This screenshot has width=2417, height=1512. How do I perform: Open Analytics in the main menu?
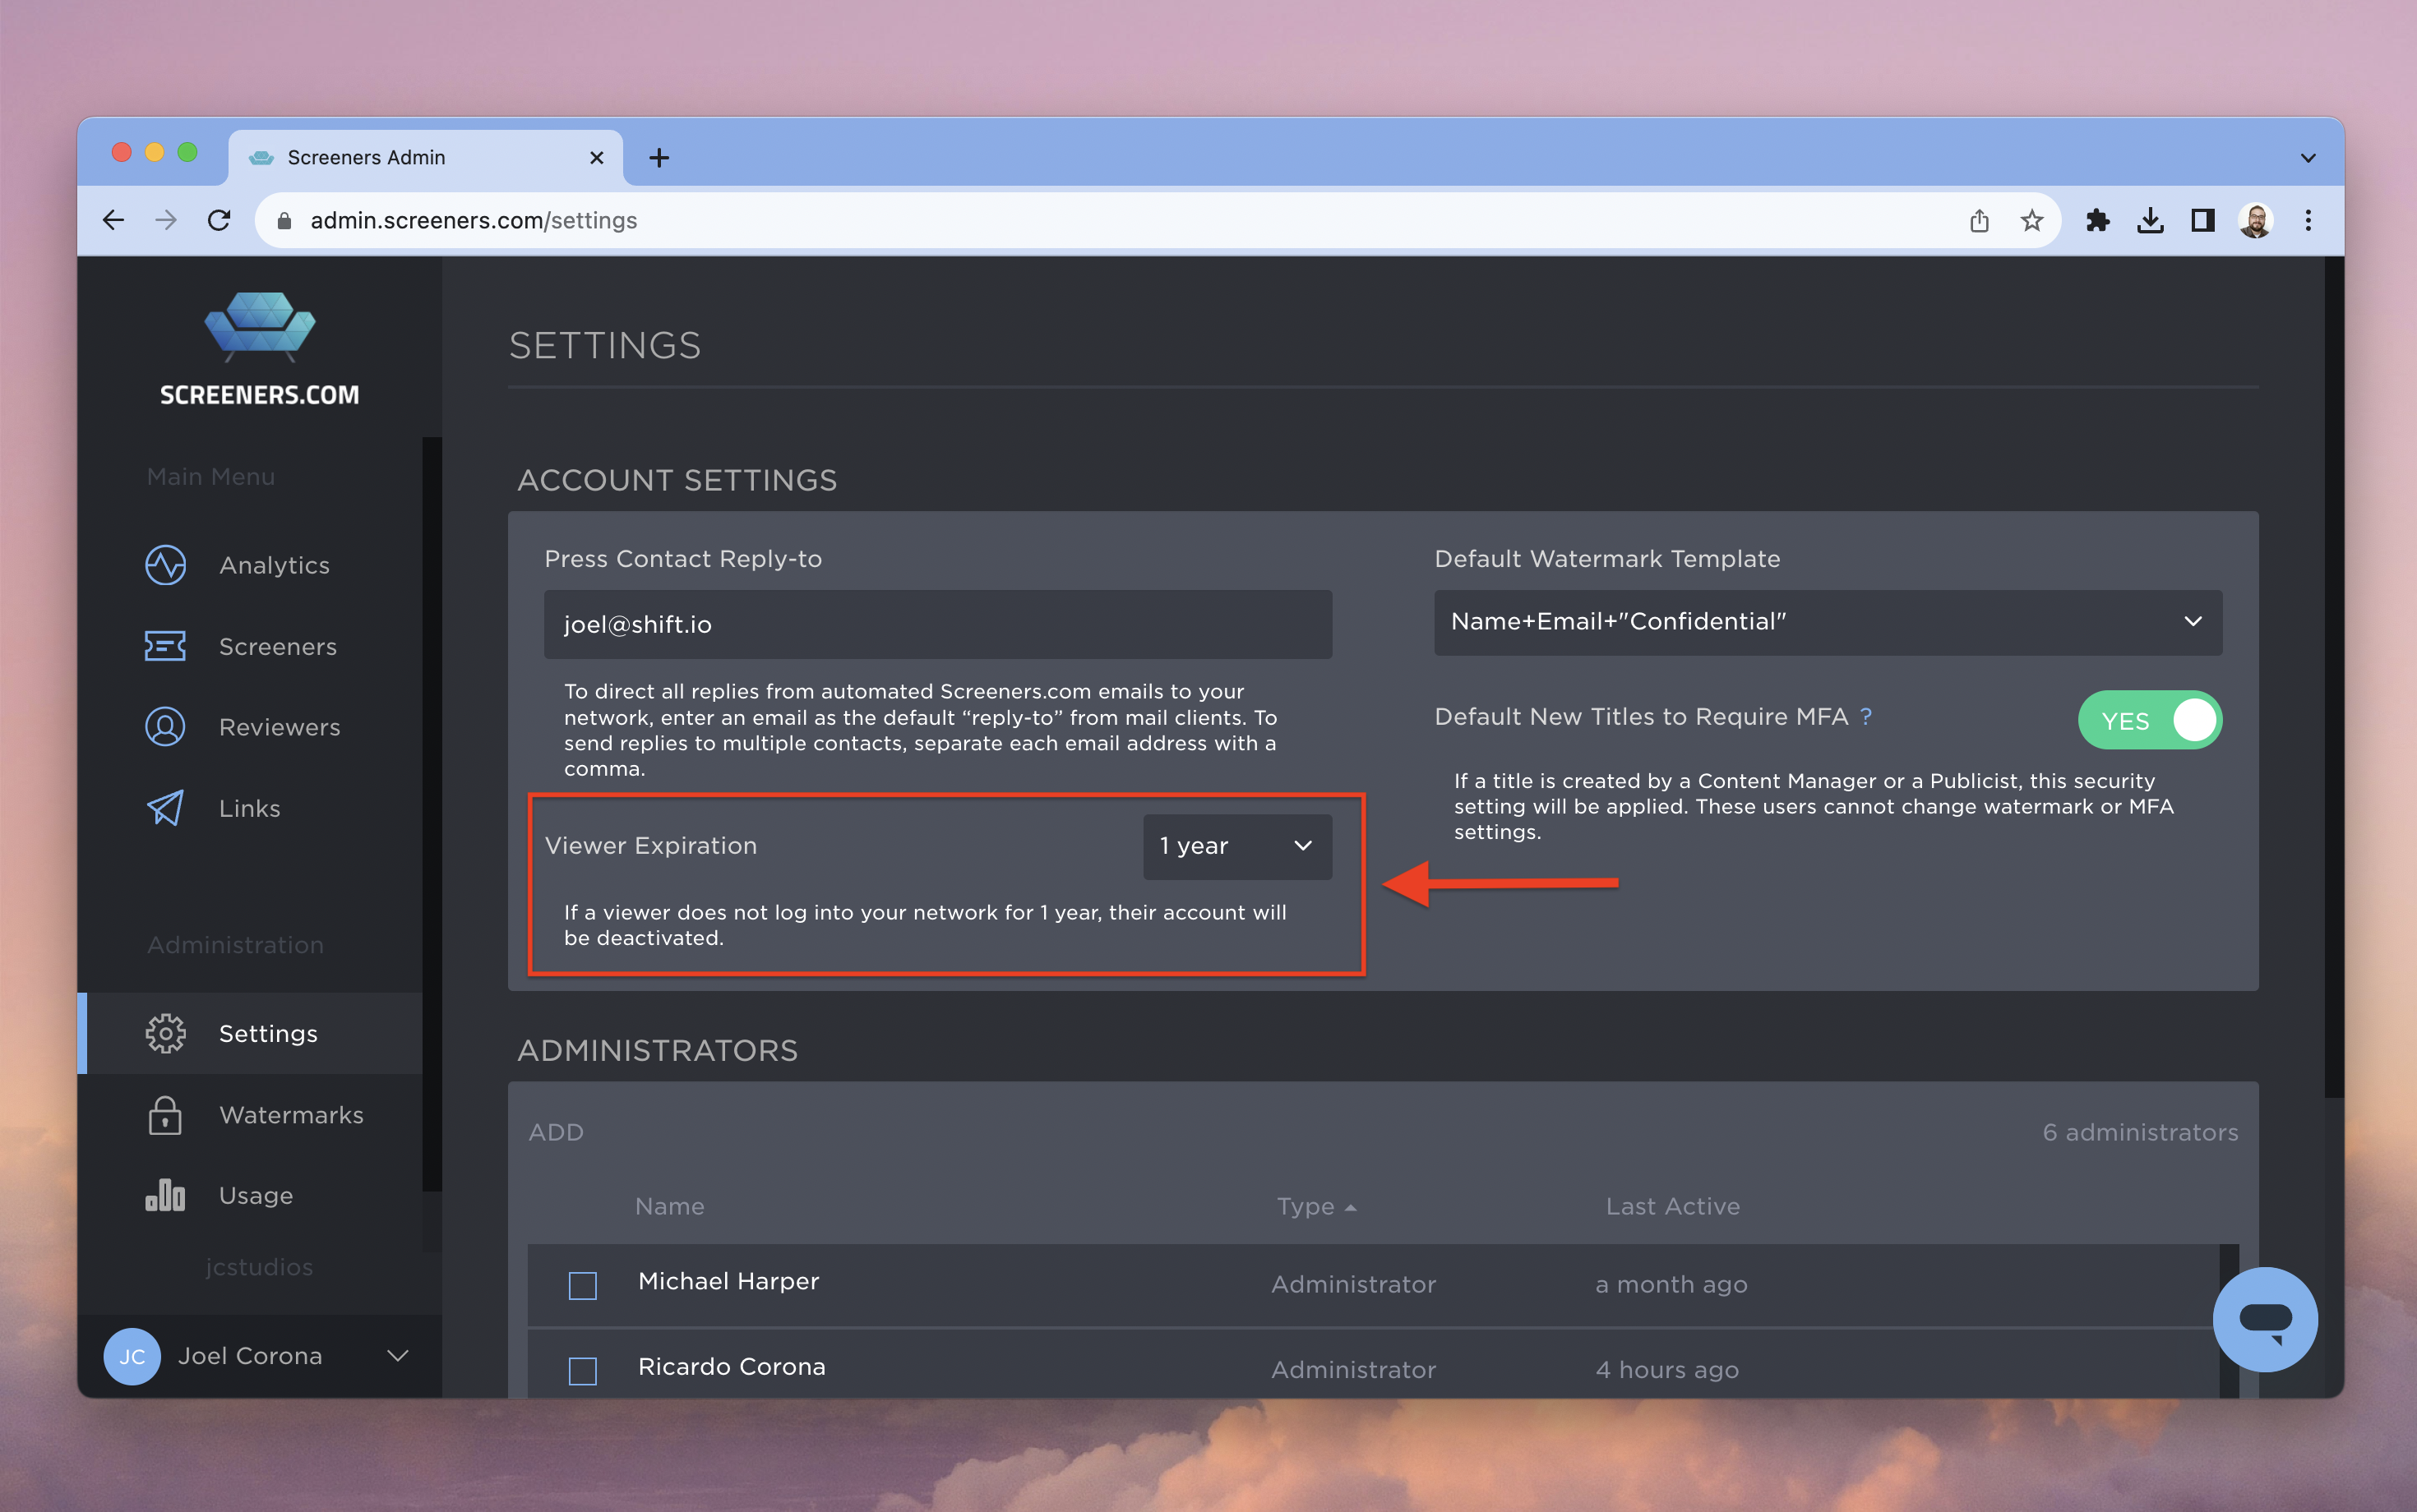(274, 565)
